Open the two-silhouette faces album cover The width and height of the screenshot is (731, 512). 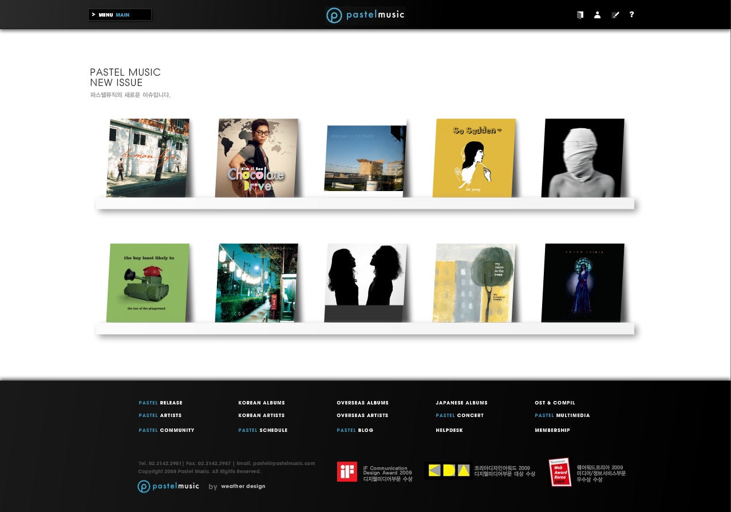365,283
